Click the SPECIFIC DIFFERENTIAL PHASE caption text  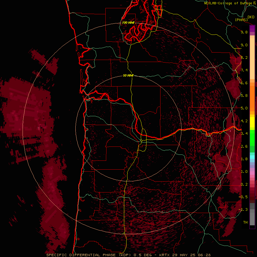[x=82, y=255]
